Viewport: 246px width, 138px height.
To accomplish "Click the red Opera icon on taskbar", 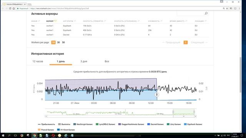I will point(53,135).
